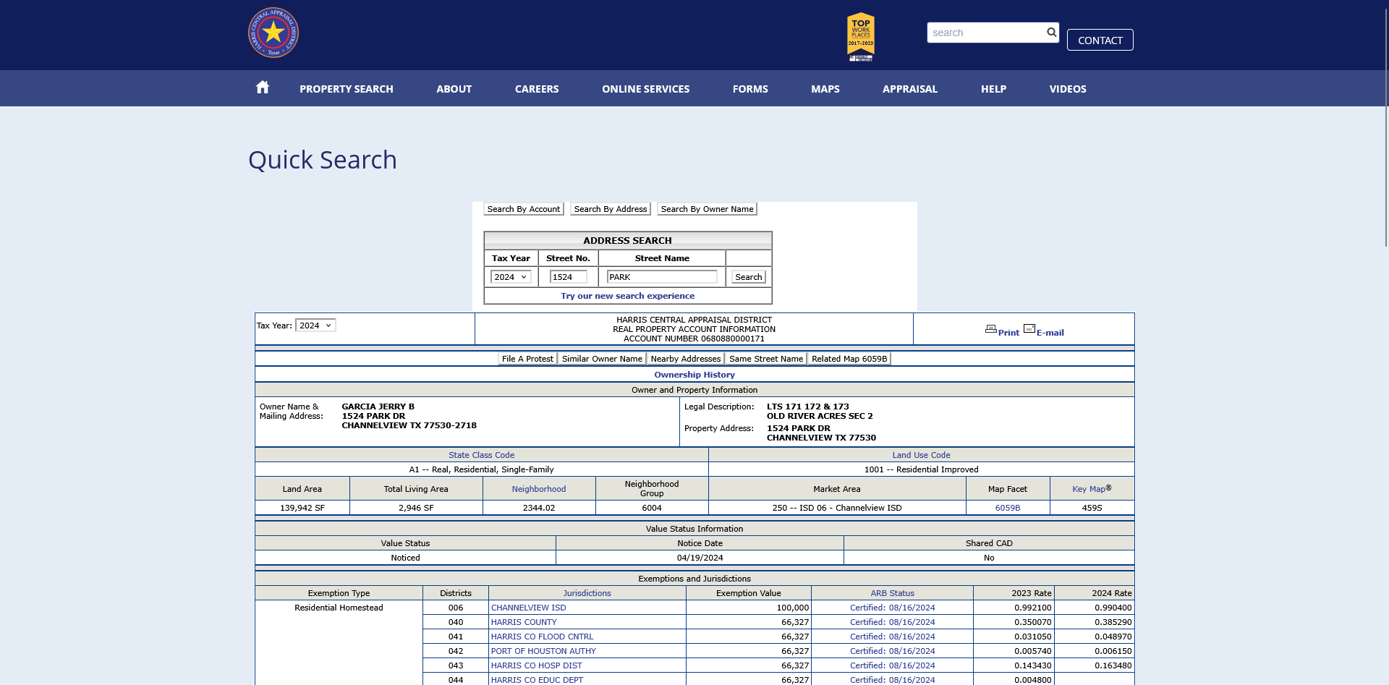Screen dimensions: 1389x685
Task: Click the File A Protest button
Action: (527, 359)
